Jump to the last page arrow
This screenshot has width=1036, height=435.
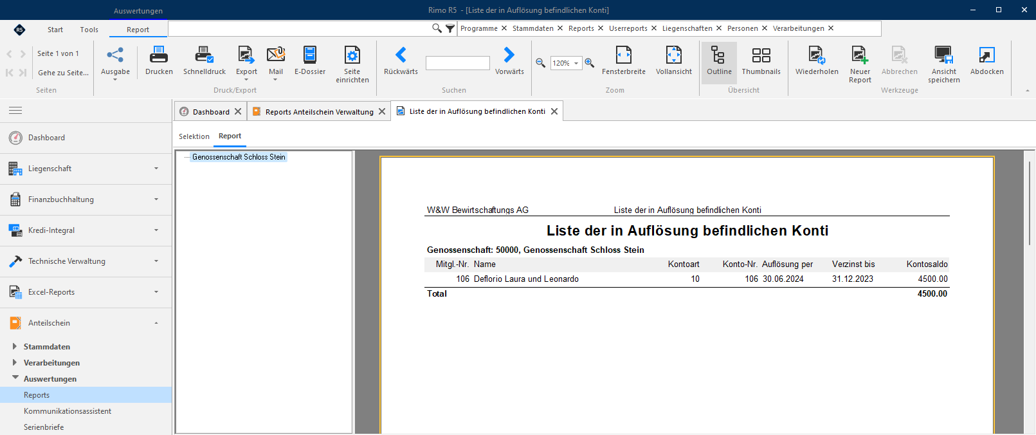point(23,73)
